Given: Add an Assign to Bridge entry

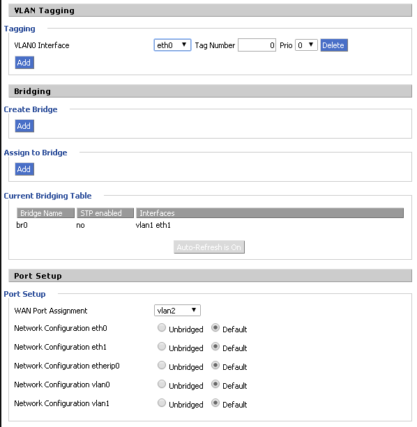Looking at the screenshot, I should pyautogui.click(x=24, y=169).
